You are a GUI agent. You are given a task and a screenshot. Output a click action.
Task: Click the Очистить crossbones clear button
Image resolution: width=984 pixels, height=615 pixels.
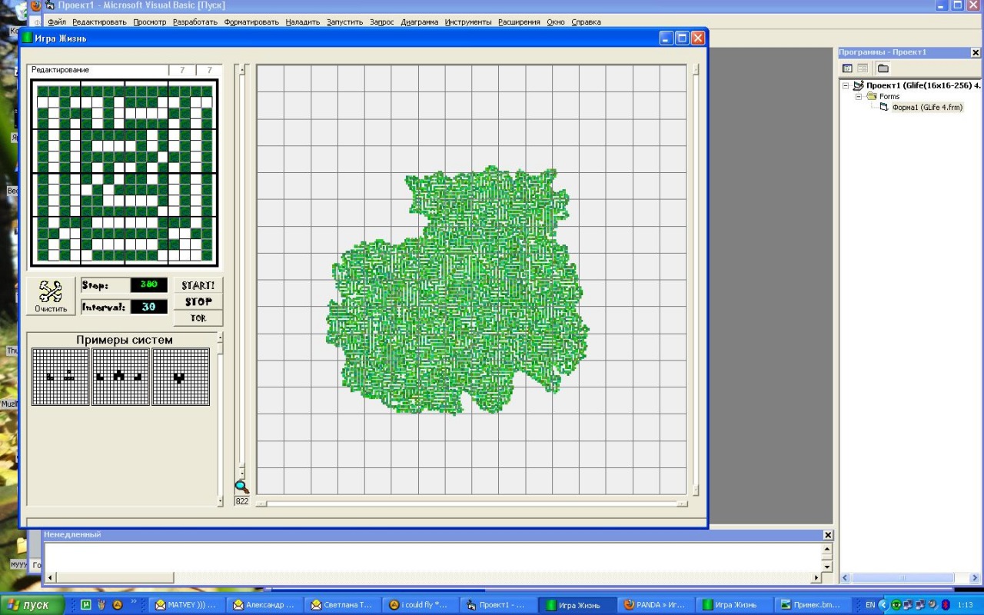pyautogui.click(x=51, y=297)
